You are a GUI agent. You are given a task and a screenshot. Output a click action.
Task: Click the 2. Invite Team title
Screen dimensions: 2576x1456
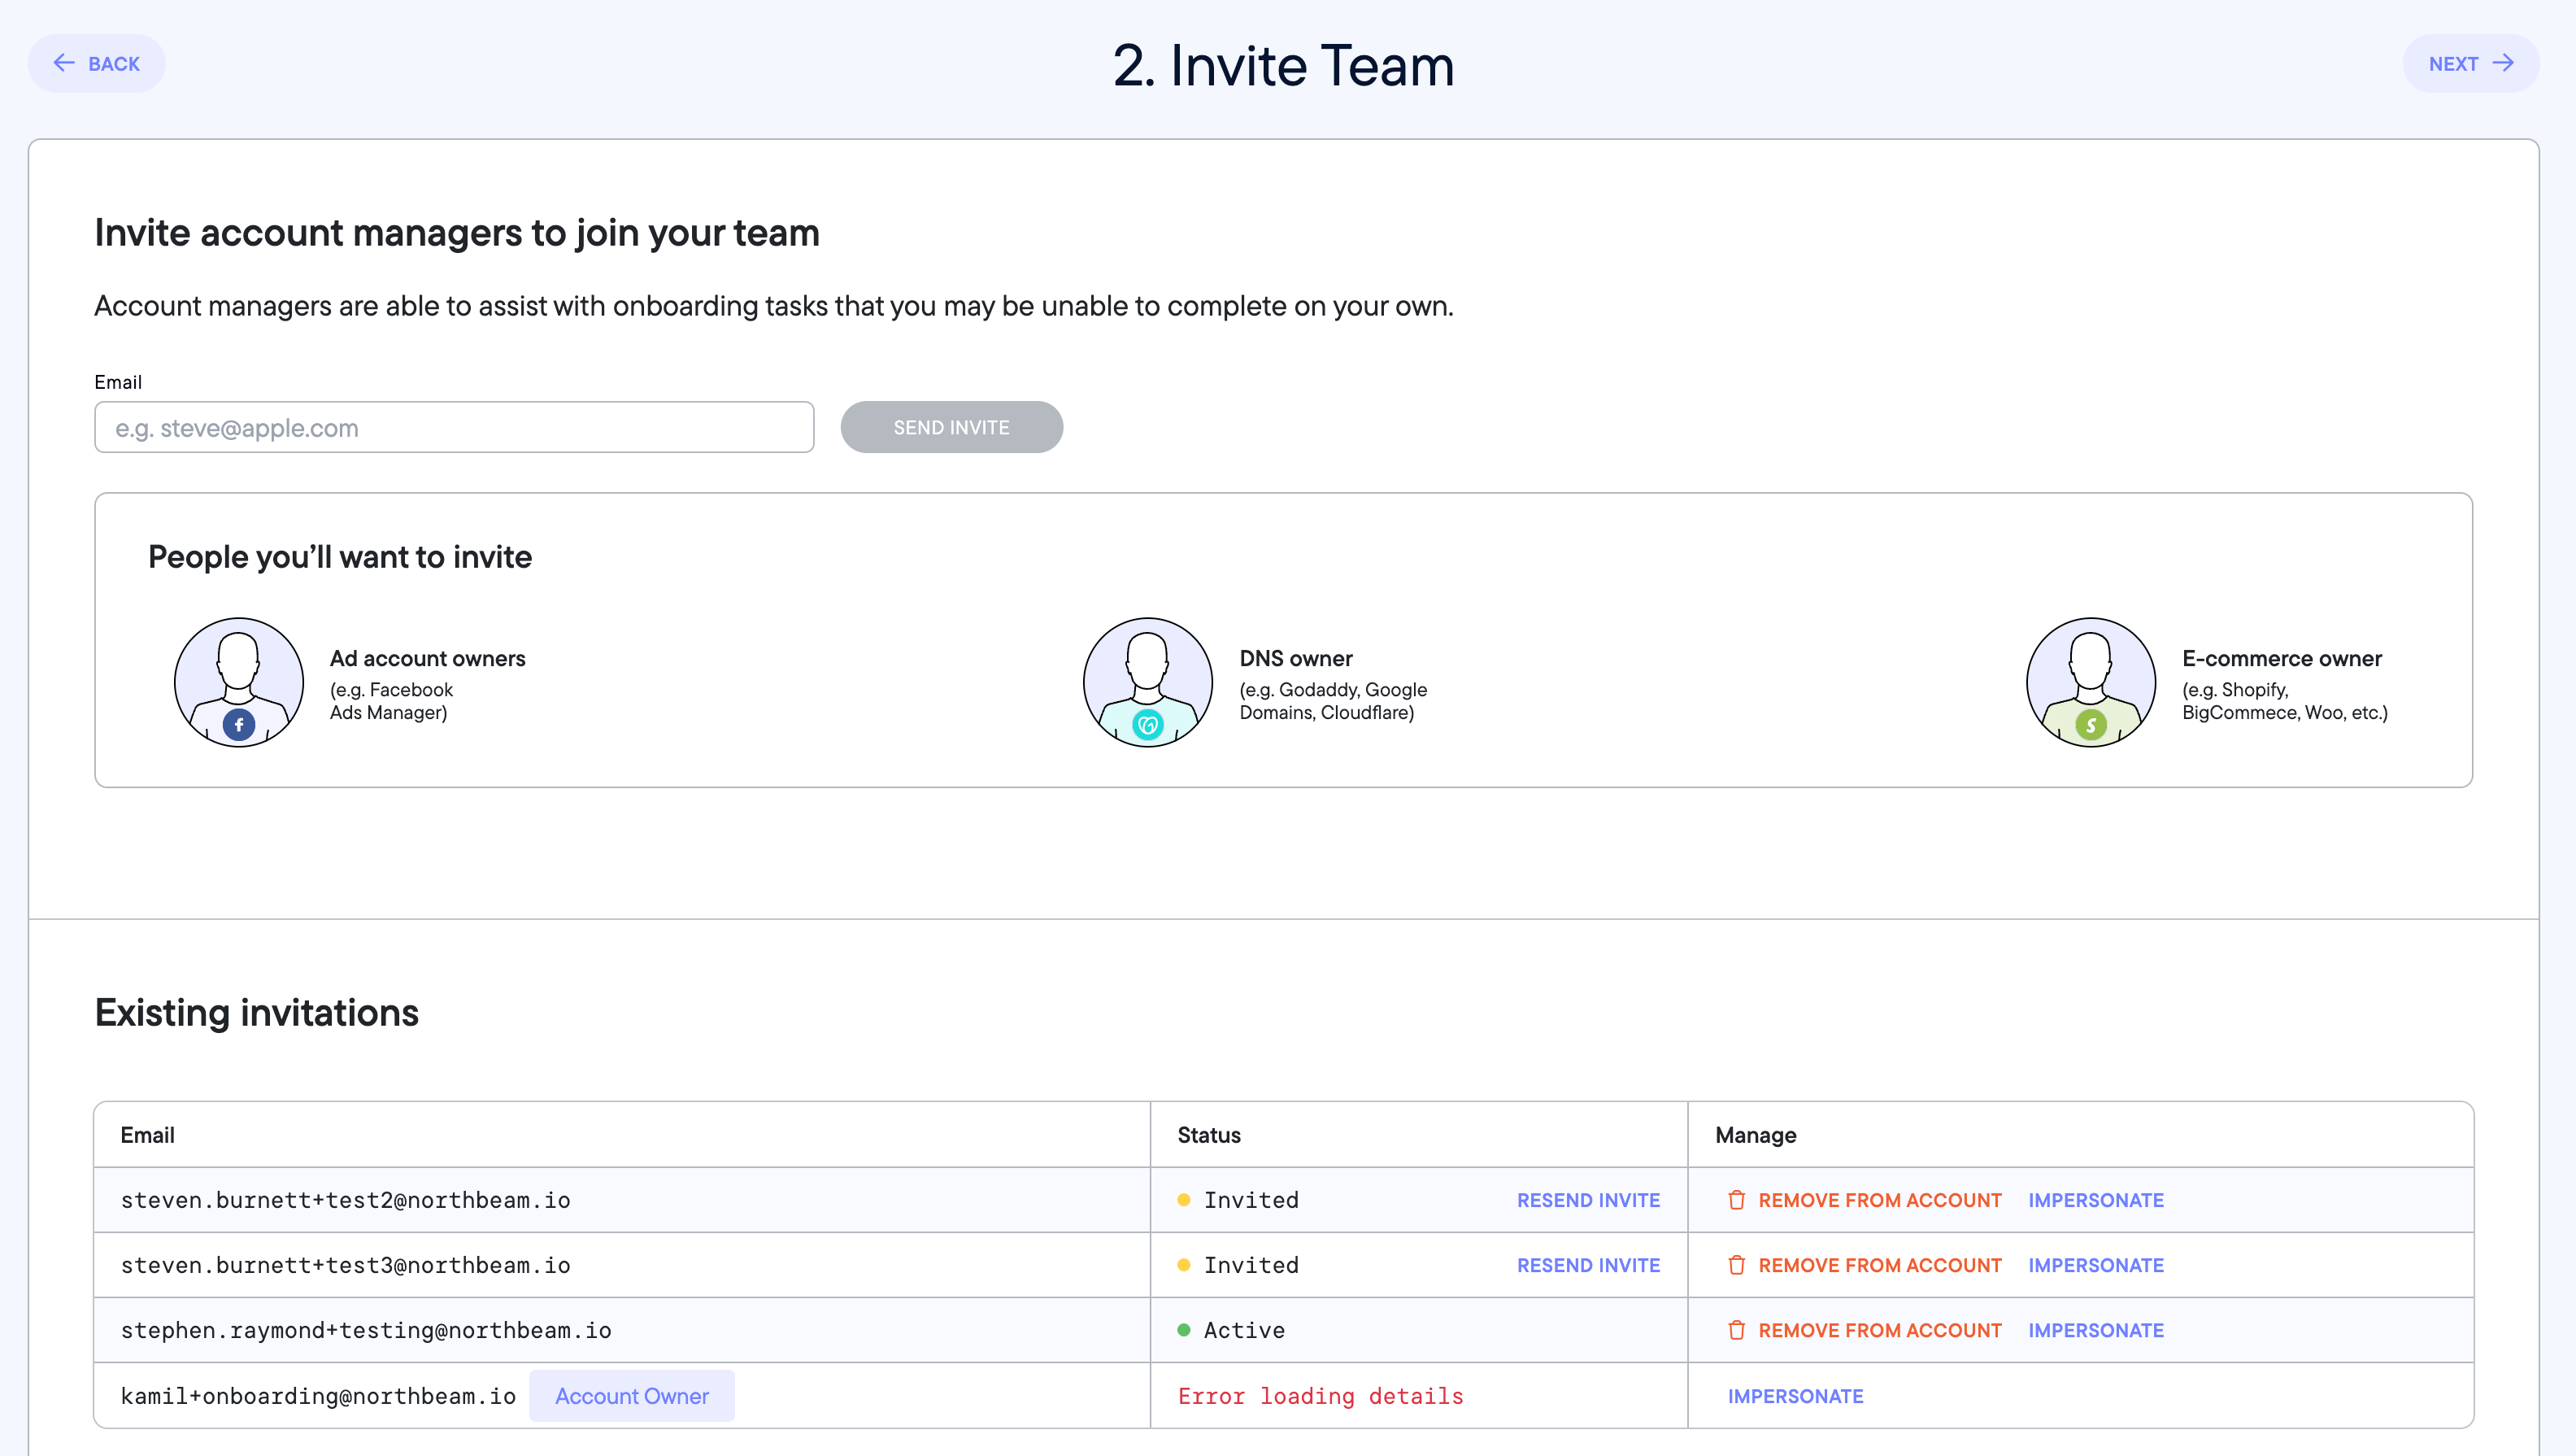[x=1284, y=65]
